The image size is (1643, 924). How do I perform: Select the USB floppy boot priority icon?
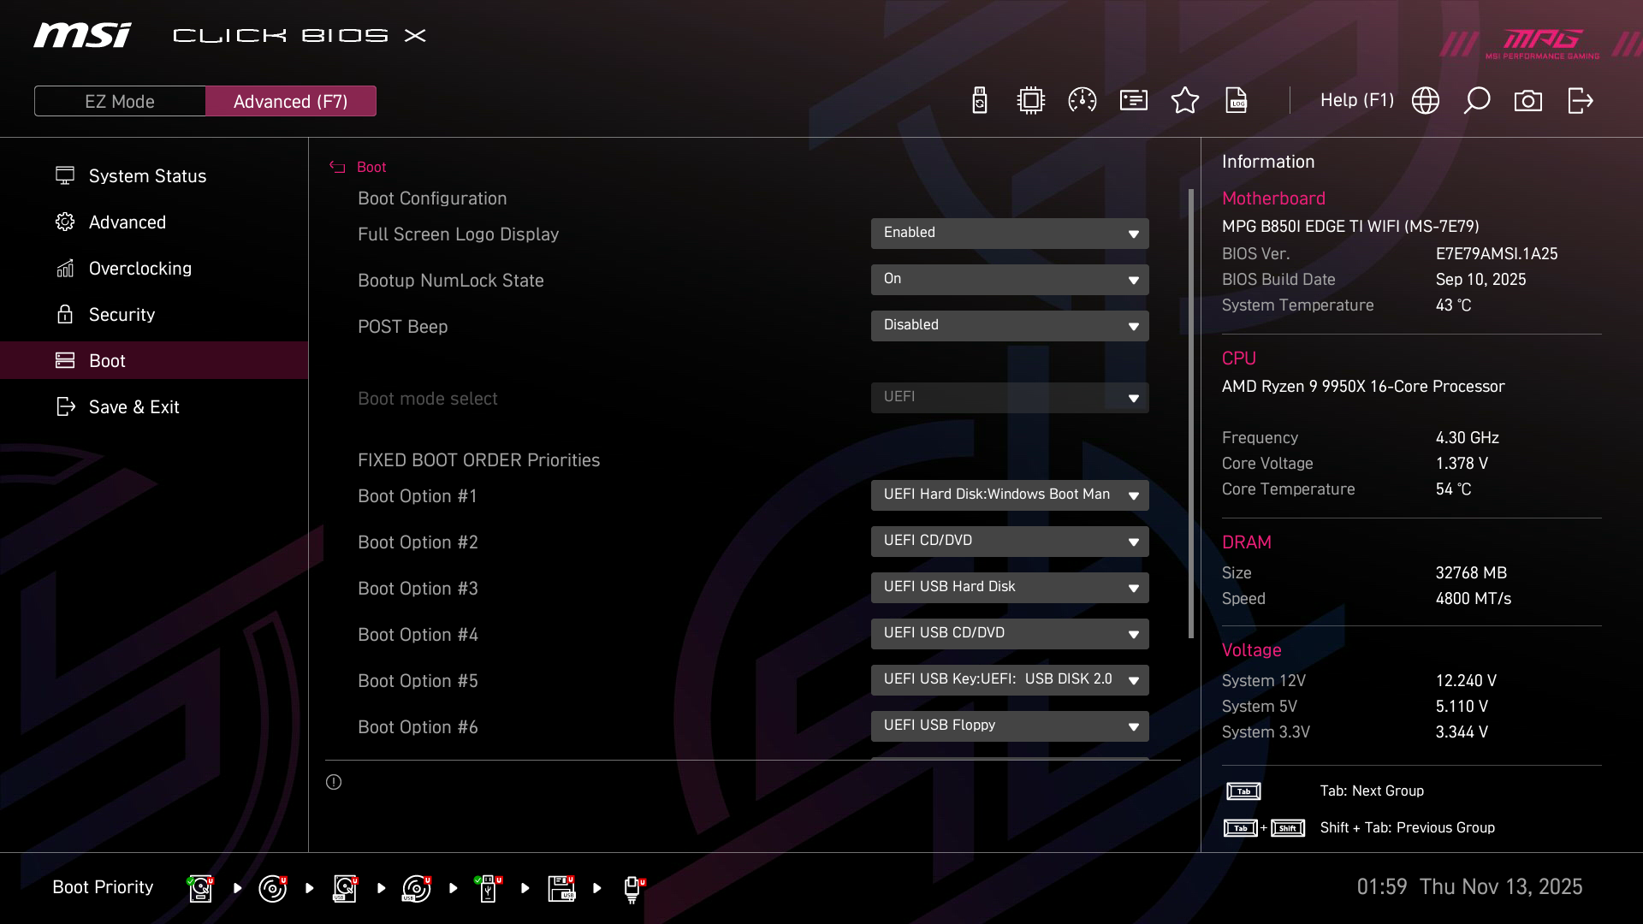[561, 888]
